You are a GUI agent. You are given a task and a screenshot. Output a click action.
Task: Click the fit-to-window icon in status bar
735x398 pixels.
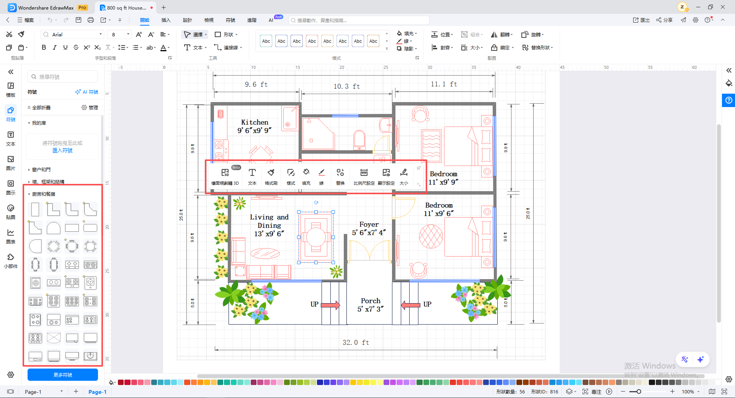pos(724,392)
